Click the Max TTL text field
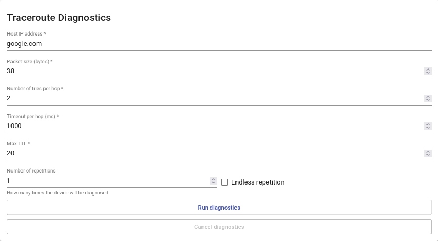 pos(209,153)
